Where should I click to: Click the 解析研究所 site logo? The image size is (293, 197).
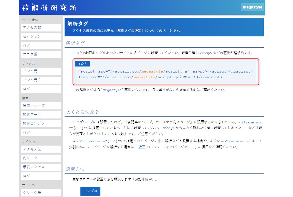pos(49,7)
